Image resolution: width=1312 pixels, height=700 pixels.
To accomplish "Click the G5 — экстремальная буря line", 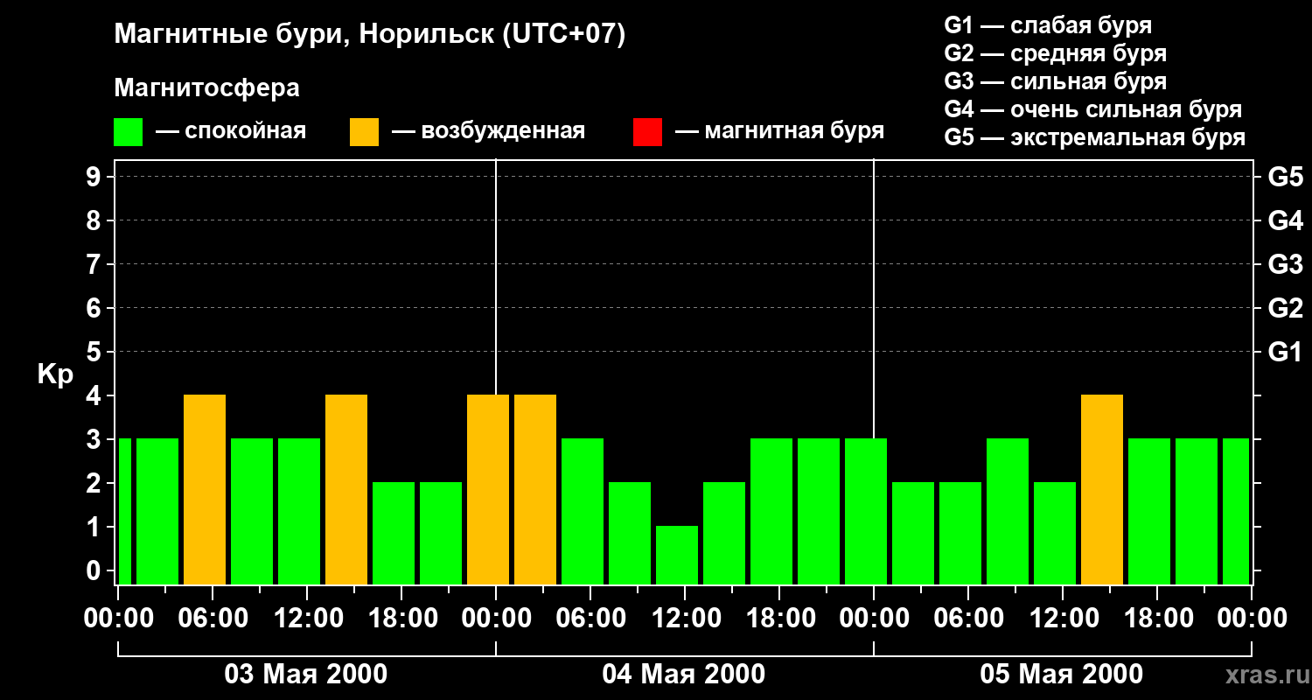I will pos(1094,137).
